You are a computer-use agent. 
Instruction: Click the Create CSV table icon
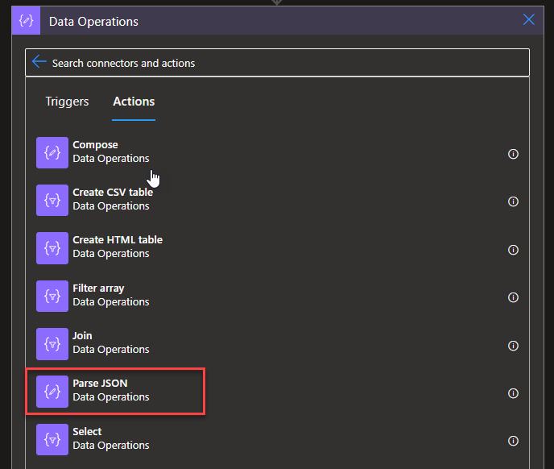point(52,200)
